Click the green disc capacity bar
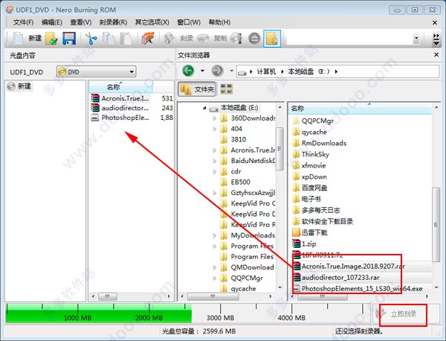The width and height of the screenshot is (446, 341). point(98,313)
